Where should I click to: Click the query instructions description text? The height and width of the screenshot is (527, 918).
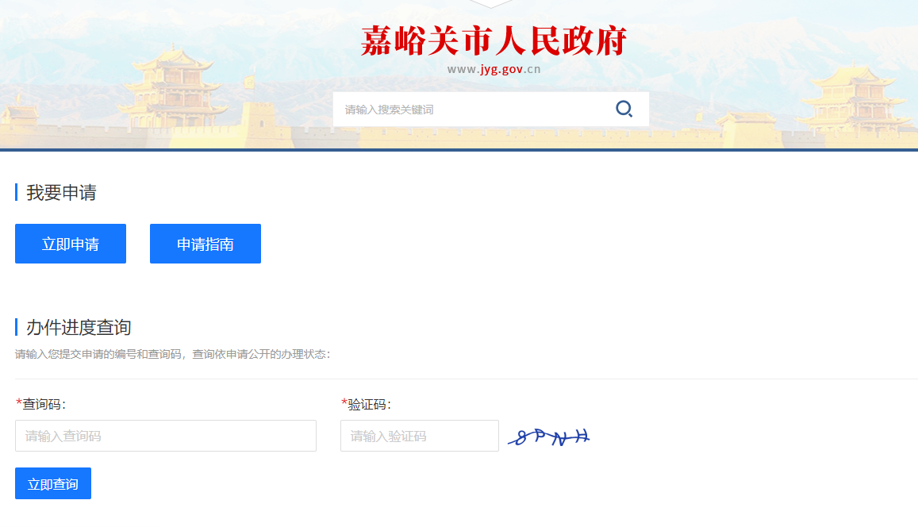[172, 354]
